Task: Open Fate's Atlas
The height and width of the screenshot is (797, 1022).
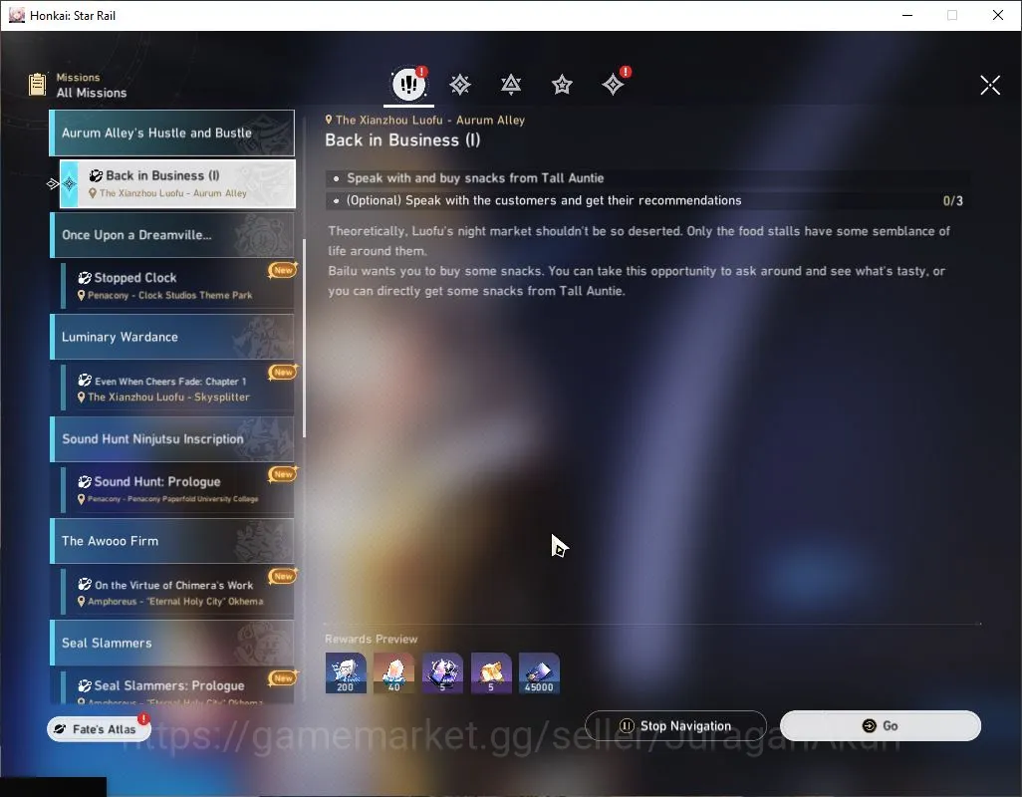Action: (x=99, y=729)
